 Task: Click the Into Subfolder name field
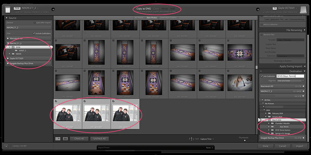[x=290, y=76]
